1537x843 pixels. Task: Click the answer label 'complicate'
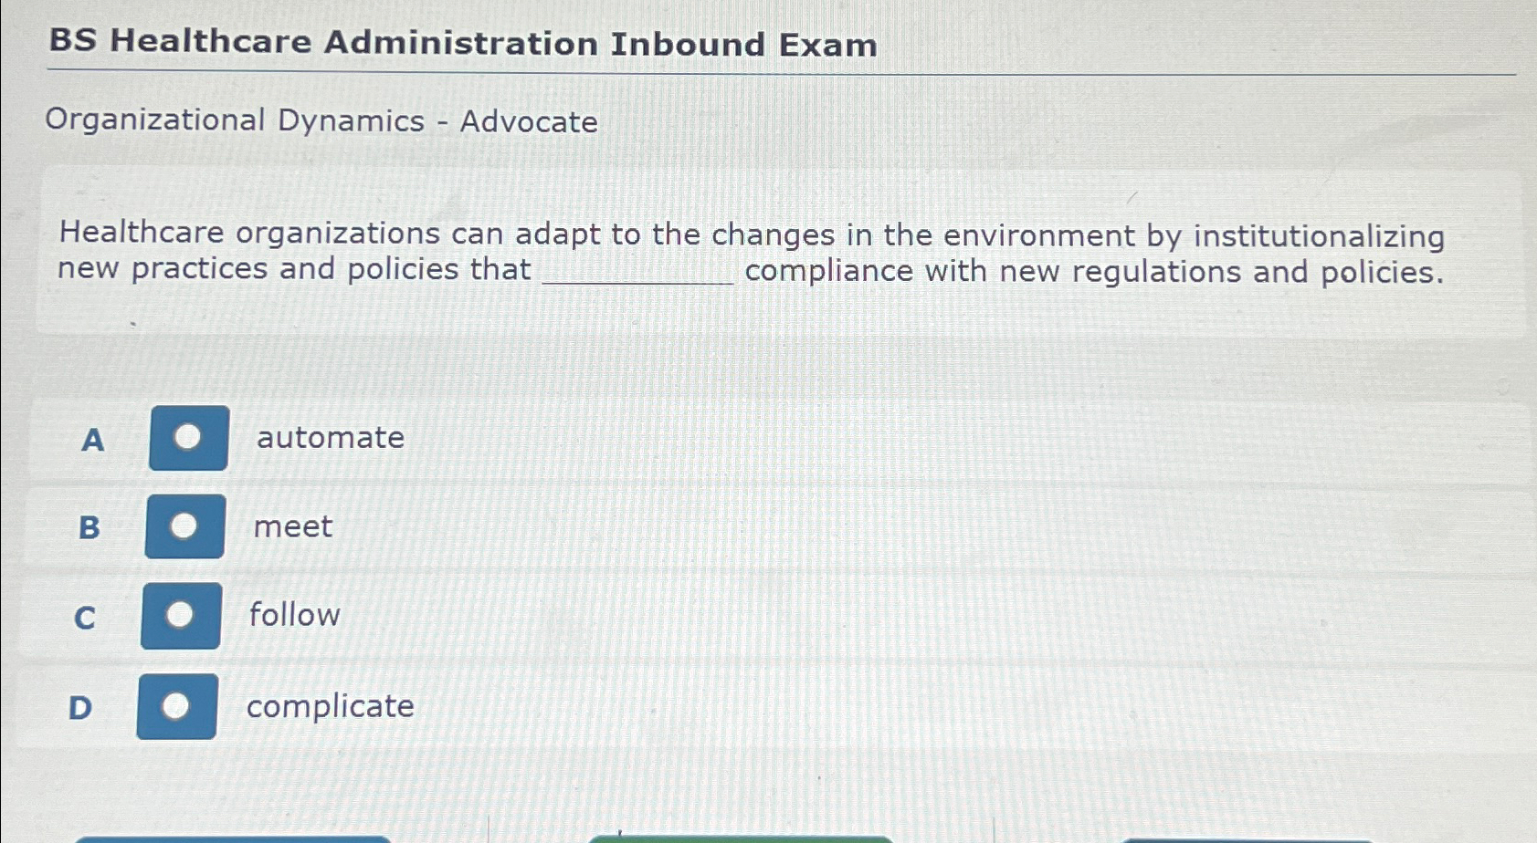[330, 706]
